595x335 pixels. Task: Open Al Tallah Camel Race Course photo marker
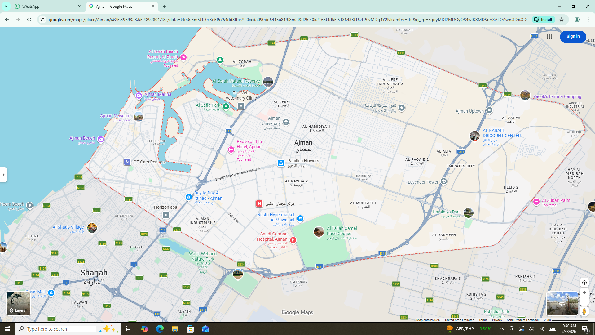click(x=319, y=231)
